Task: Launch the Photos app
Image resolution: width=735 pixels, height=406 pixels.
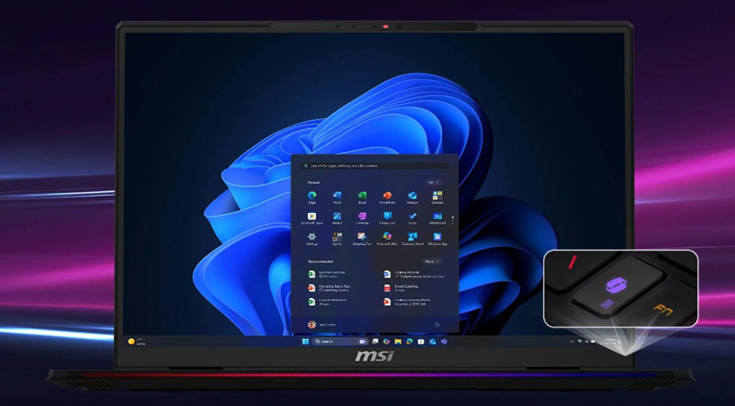Action: point(337,218)
